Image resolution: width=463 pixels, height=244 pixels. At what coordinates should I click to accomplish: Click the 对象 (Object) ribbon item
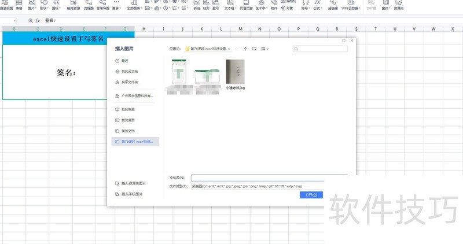287,8
